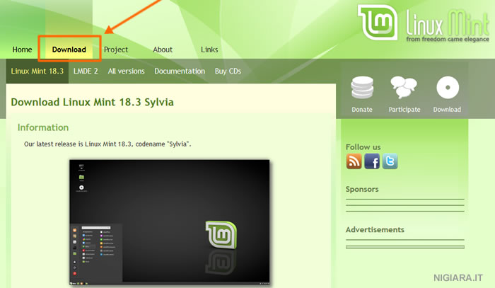Go to the Documentation link
495x288 pixels.
(x=180, y=71)
